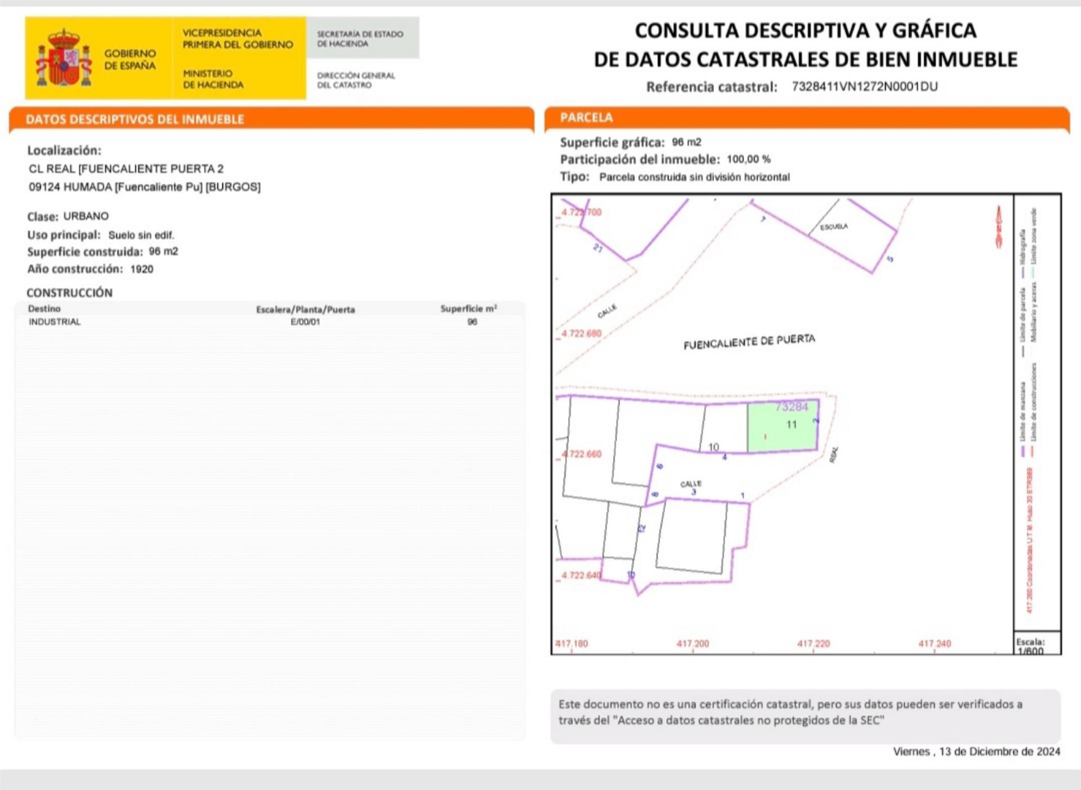Image resolution: width=1081 pixels, height=790 pixels.
Task: Click the 'E/00/01' table cell
Action: point(305,322)
